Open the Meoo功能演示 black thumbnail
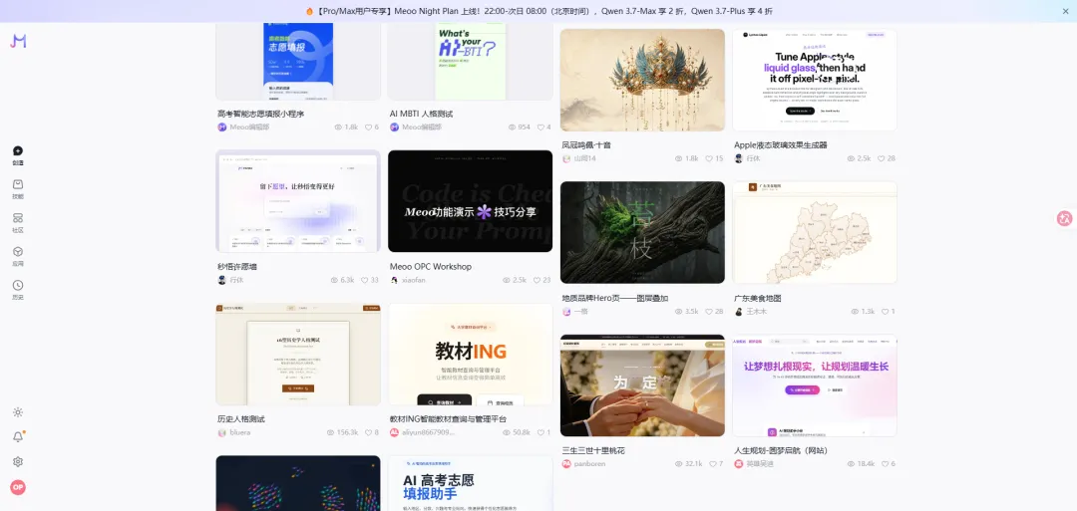This screenshot has width=1077, height=511. coord(471,201)
